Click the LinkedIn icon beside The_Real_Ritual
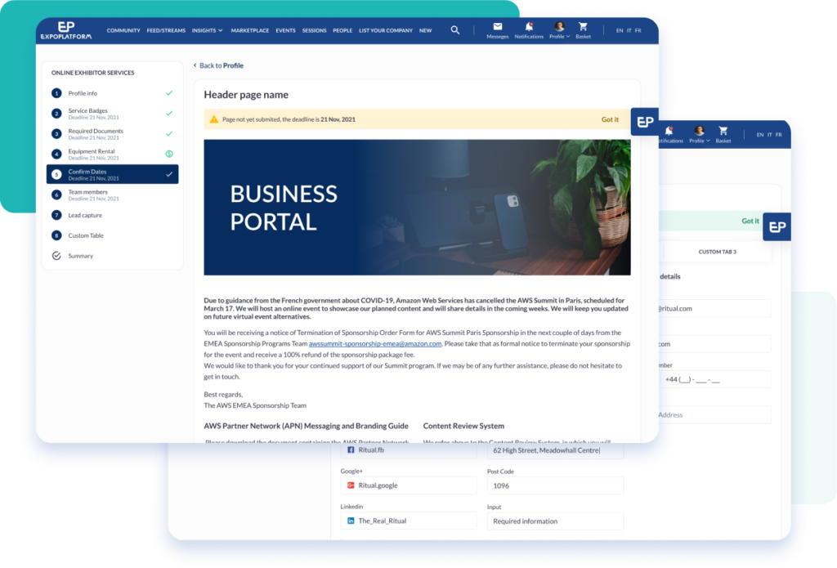Screen dimensions: 837x568 click(351, 521)
